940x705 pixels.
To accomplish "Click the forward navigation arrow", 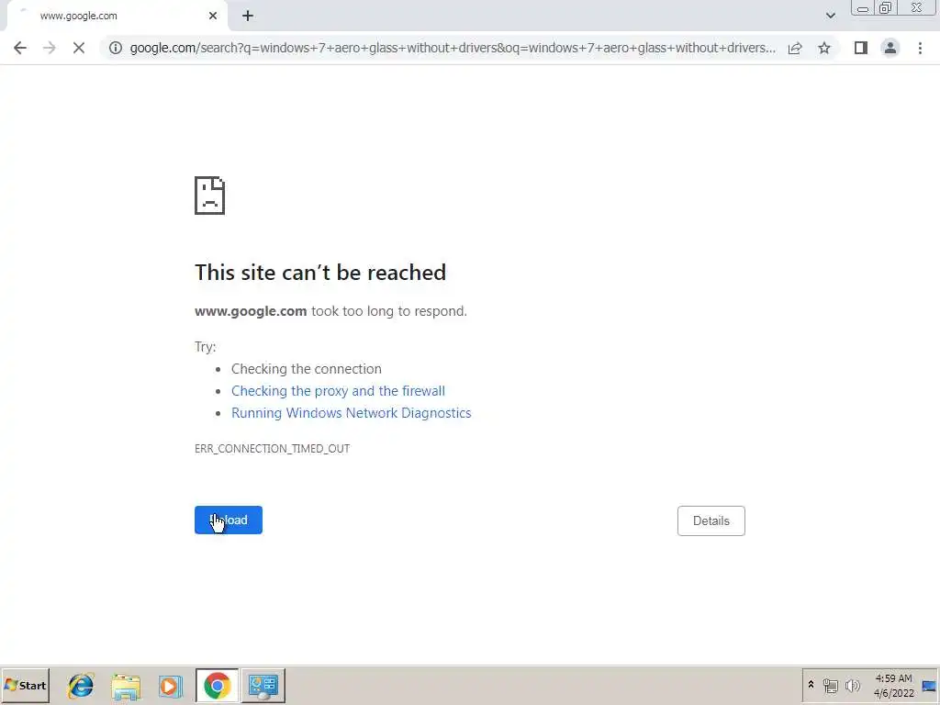I will [x=50, y=48].
